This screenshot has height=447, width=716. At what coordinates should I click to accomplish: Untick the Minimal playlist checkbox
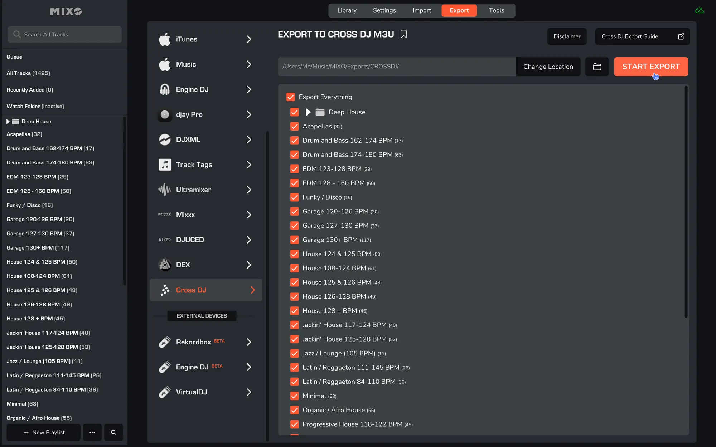(x=295, y=396)
